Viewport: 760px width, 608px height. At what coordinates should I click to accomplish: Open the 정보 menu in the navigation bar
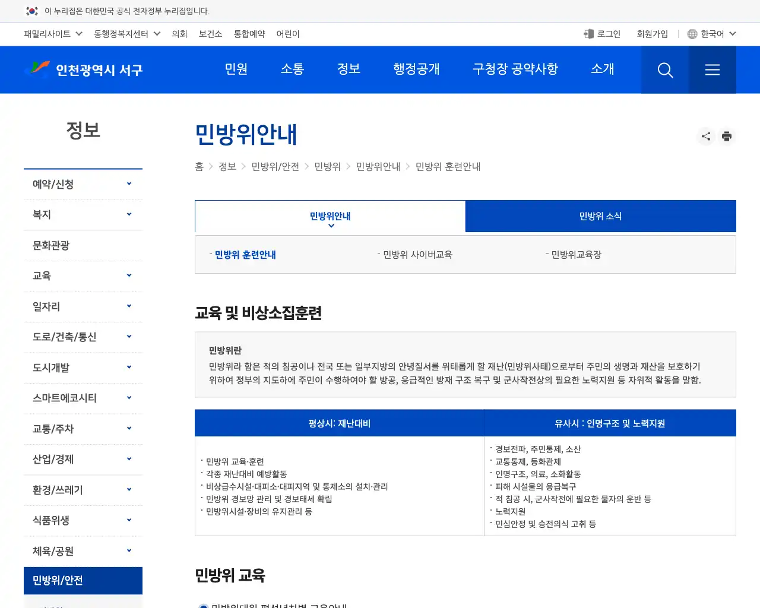click(349, 69)
